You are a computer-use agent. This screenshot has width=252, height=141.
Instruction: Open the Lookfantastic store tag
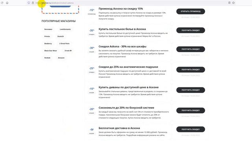click(65, 29)
